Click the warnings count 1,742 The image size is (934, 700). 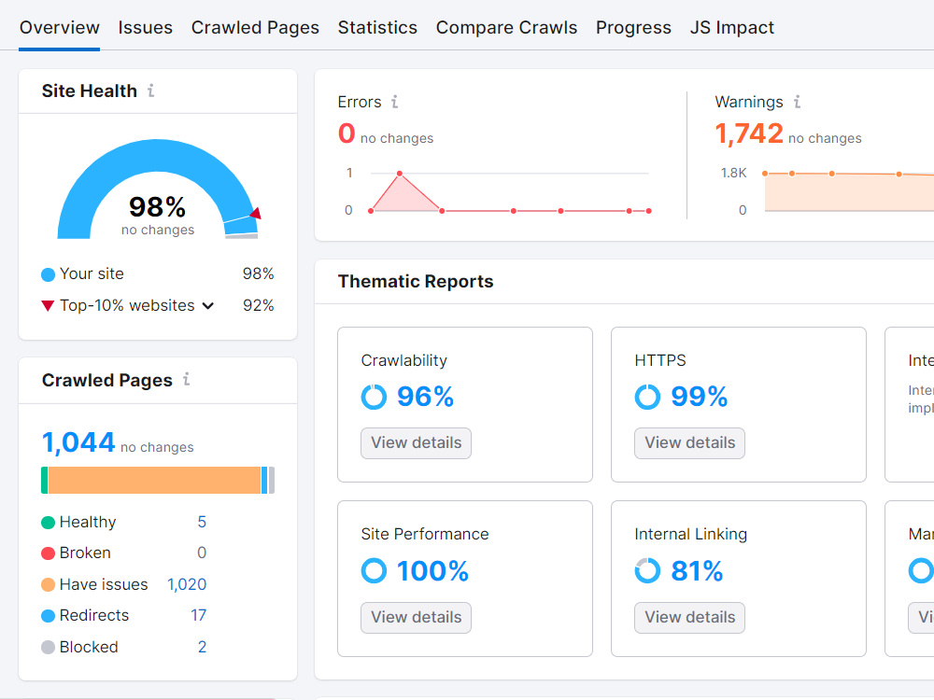point(749,133)
